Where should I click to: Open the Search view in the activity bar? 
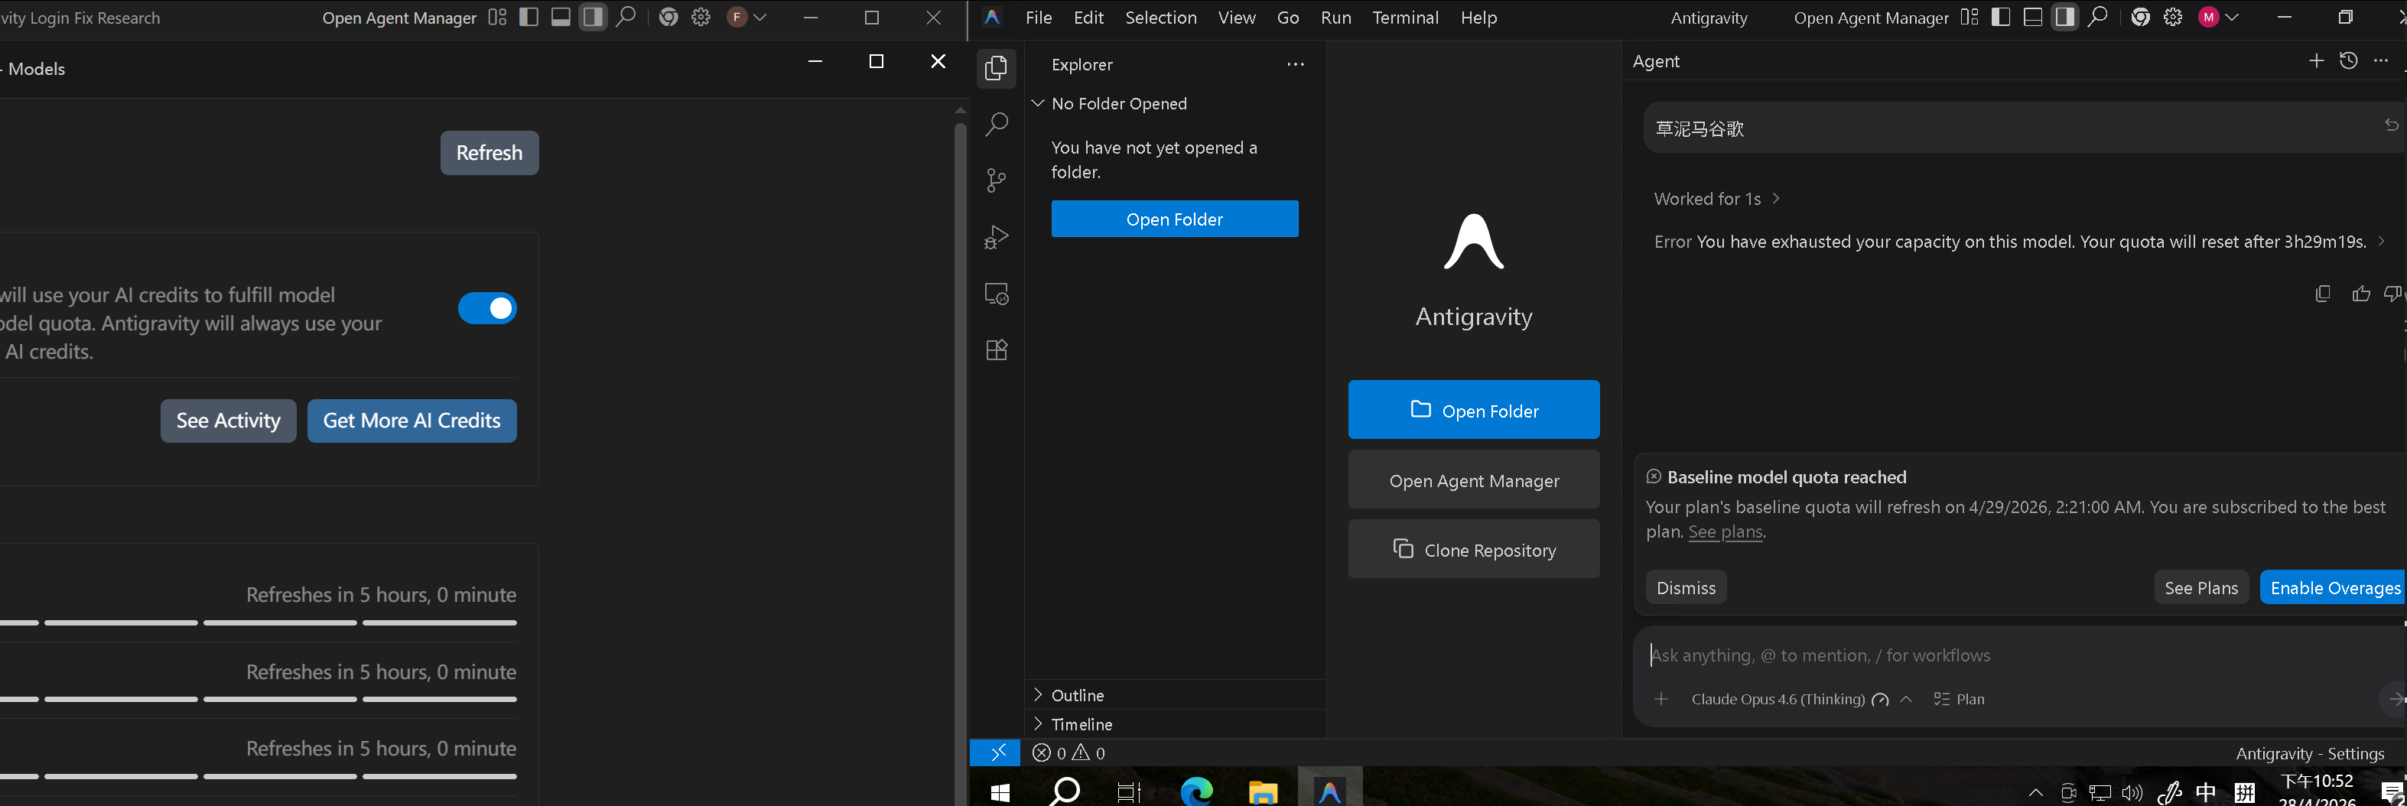996,123
